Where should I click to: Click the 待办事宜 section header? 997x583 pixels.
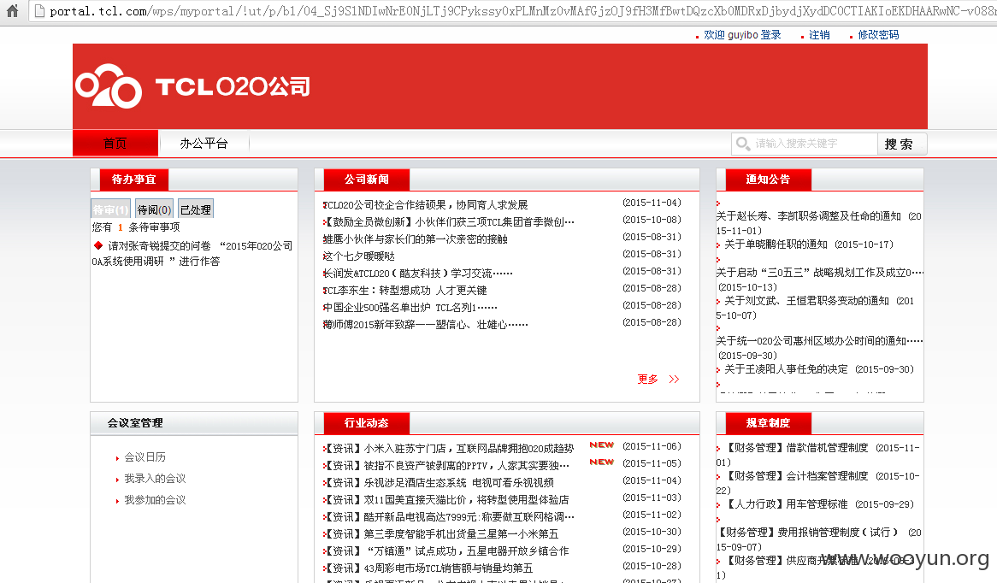[133, 180]
